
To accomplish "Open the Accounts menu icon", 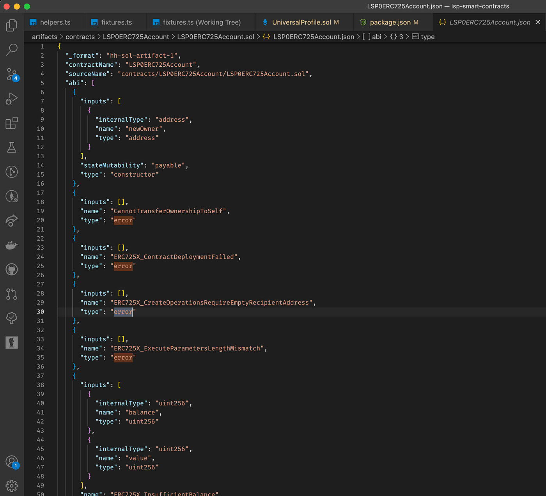I will tap(12, 462).
